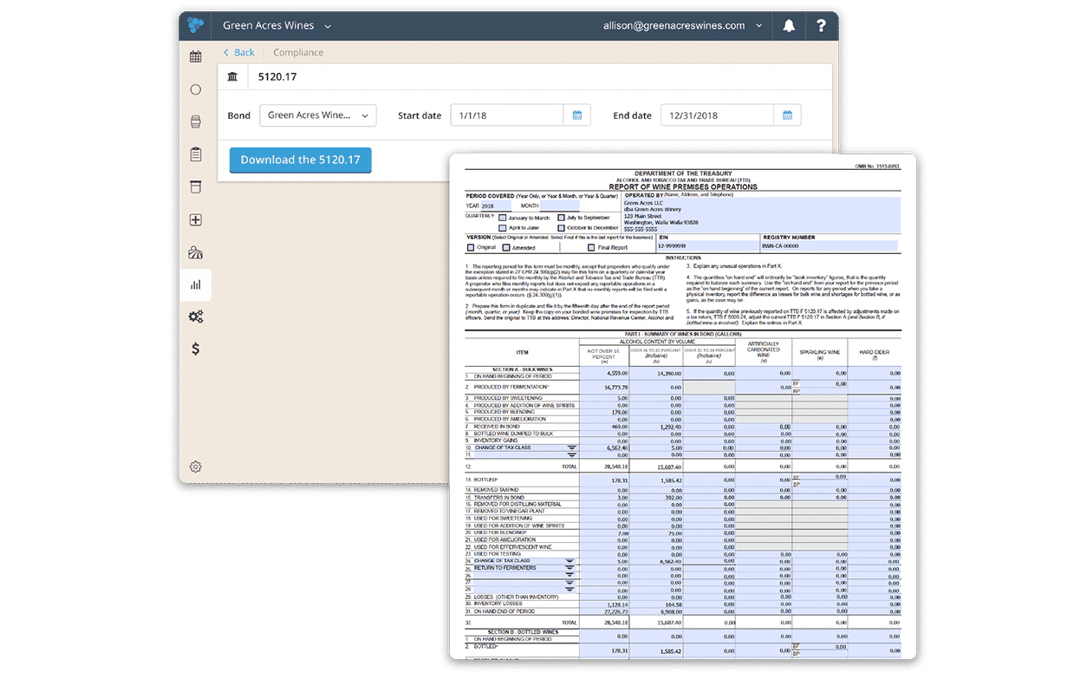
Task: Open the dollar sign section in the sidebar
Action: point(196,349)
